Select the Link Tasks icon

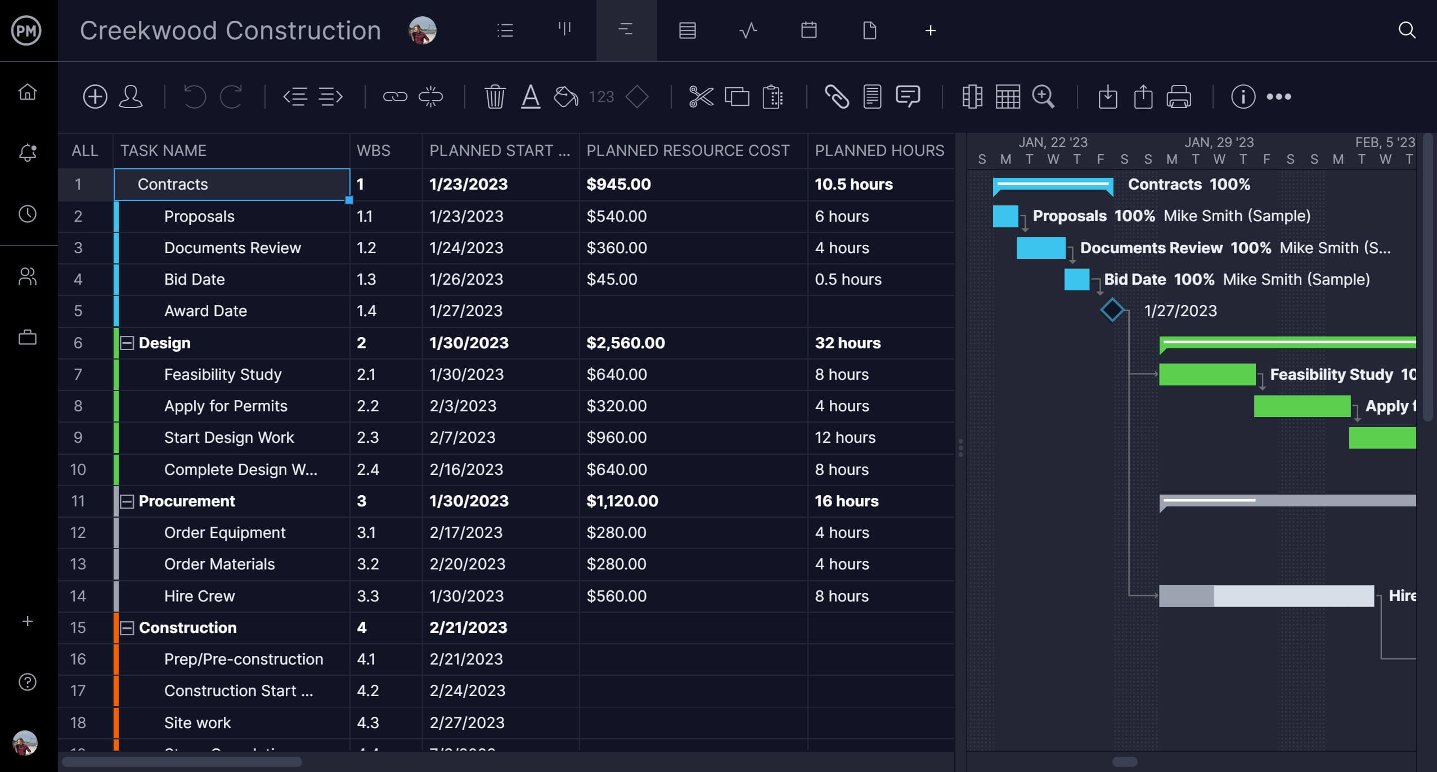393,96
